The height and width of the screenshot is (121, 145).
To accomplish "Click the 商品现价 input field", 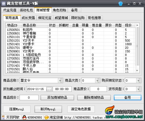I will click(x=29, y=98).
